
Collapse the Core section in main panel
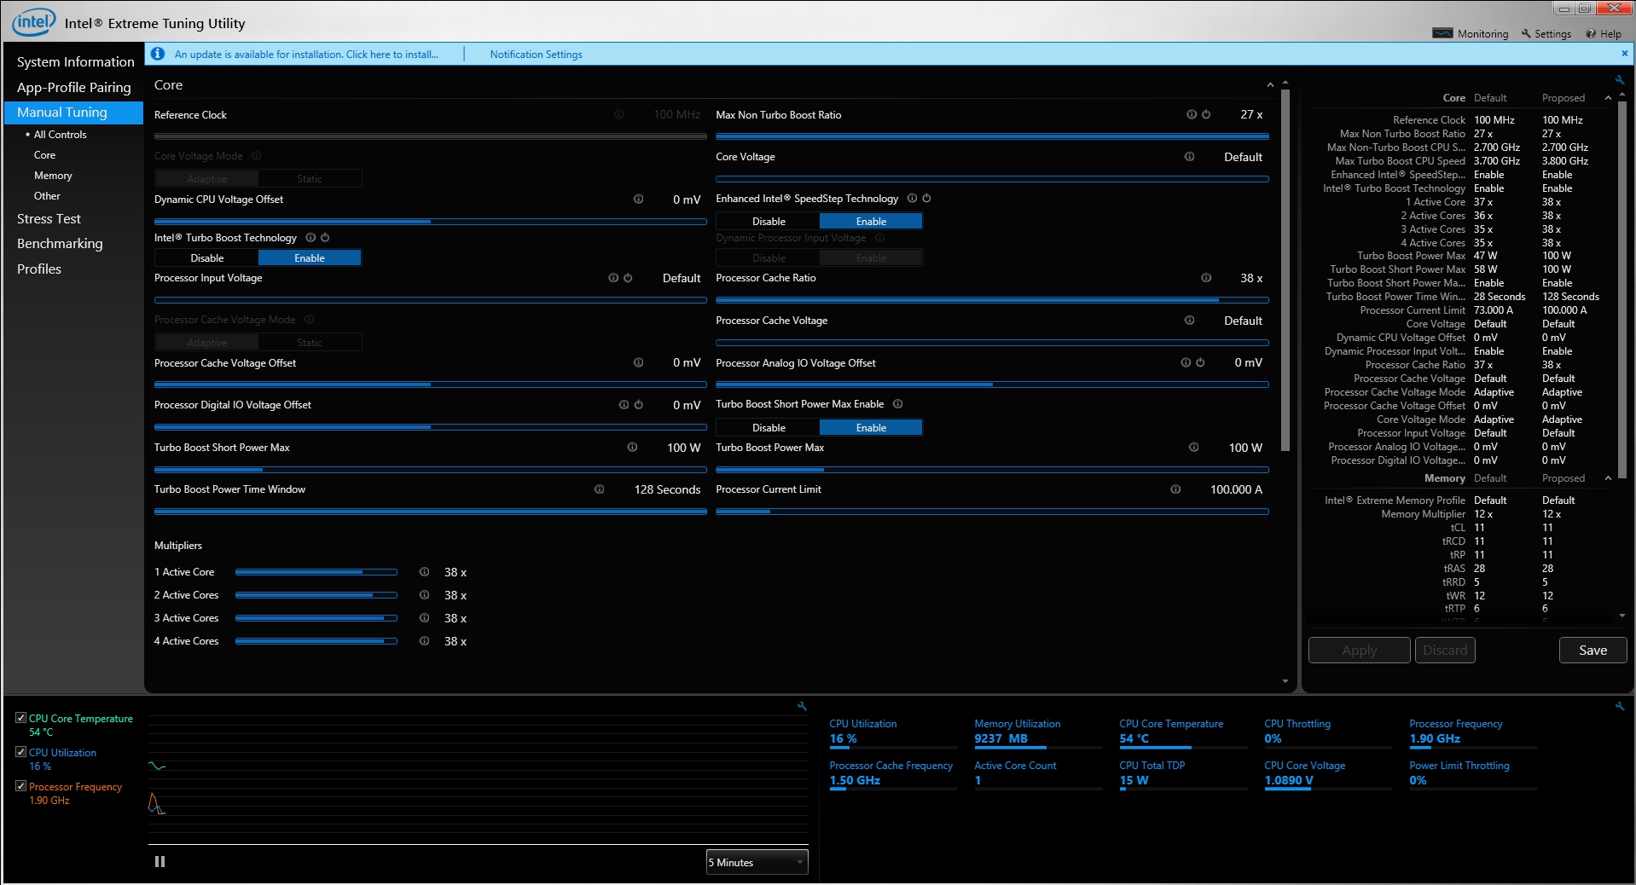1270,85
